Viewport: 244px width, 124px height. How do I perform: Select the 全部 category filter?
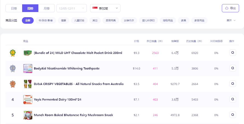click(x=28, y=20)
